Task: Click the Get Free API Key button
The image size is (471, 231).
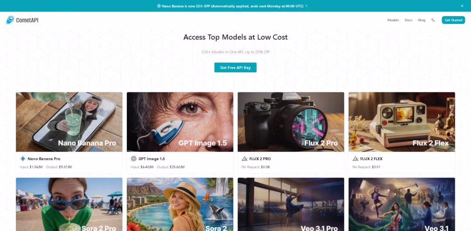Action: tap(235, 67)
